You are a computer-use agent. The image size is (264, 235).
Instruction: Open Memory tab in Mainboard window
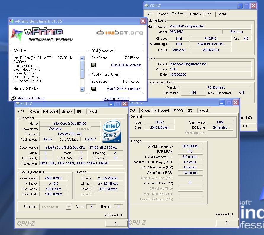click(x=196, y=14)
